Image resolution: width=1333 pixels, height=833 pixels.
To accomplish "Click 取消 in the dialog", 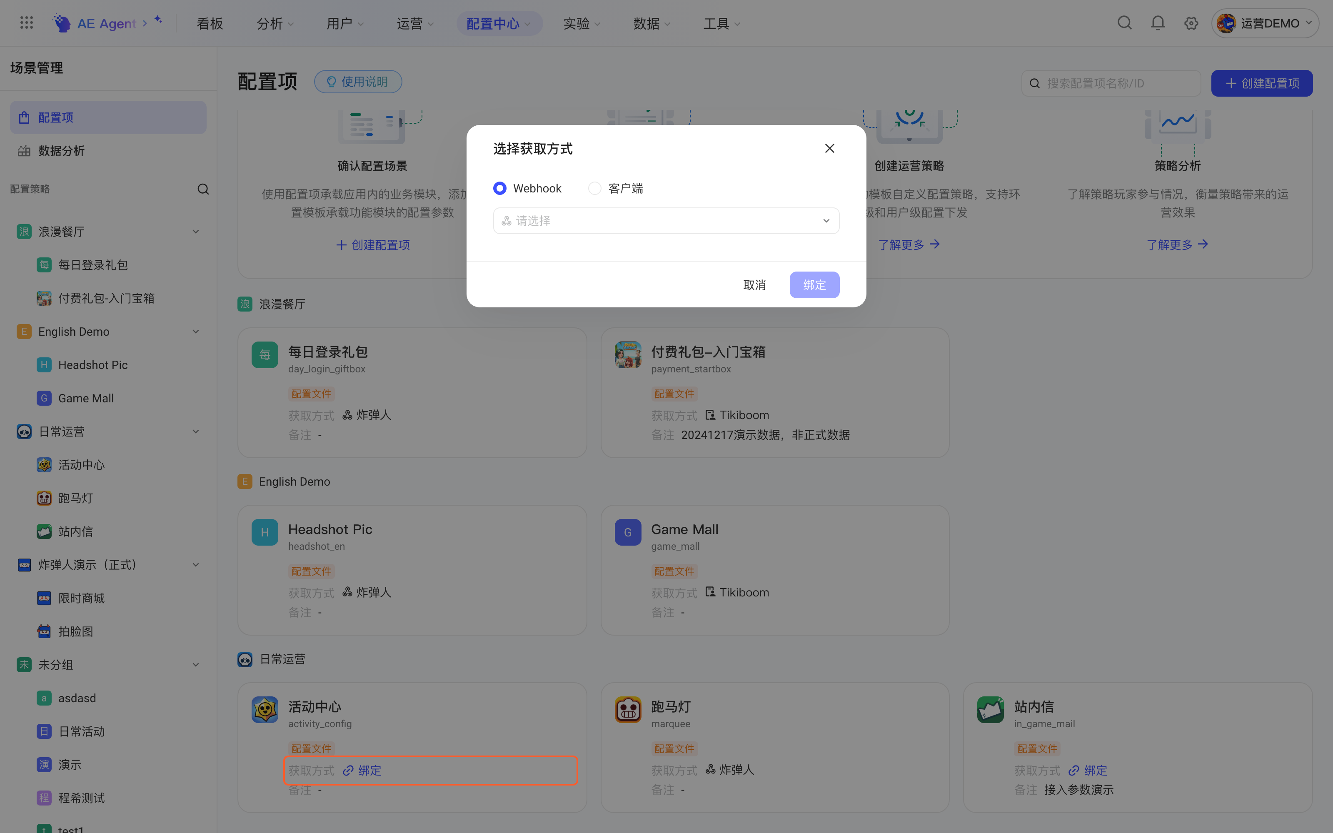I will tap(754, 285).
